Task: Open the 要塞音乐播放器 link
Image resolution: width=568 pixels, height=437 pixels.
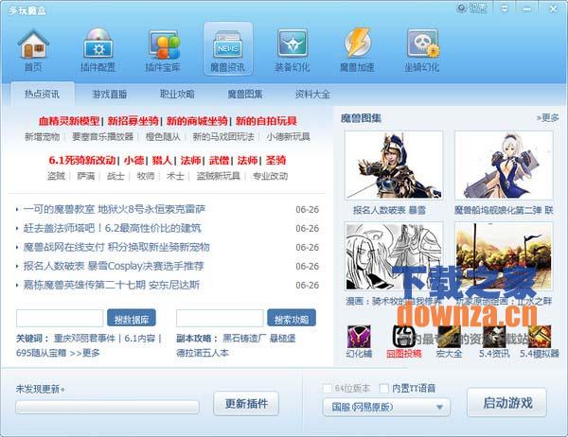Action: (x=102, y=137)
